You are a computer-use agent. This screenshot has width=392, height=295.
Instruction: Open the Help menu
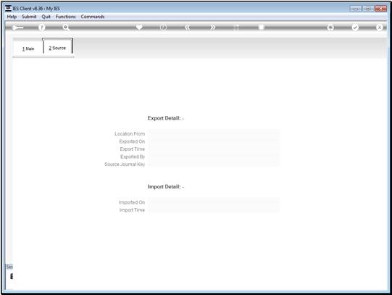tap(12, 17)
